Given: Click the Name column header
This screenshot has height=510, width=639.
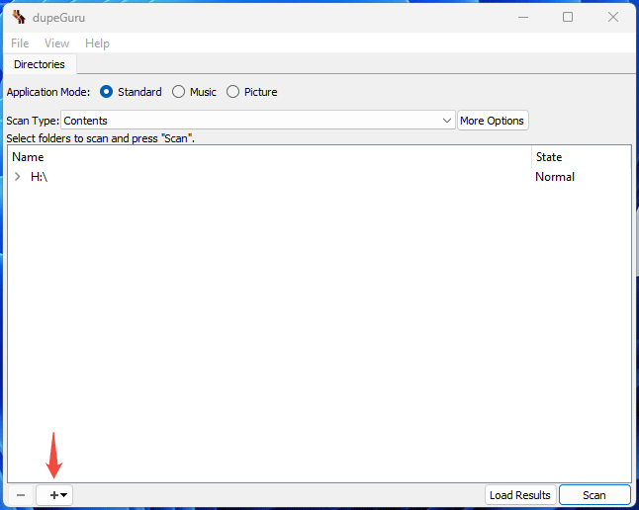Looking at the screenshot, I should coord(270,157).
